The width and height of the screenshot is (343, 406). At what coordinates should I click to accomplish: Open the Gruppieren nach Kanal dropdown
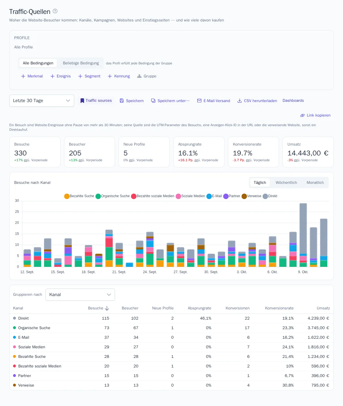click(80, 295)
